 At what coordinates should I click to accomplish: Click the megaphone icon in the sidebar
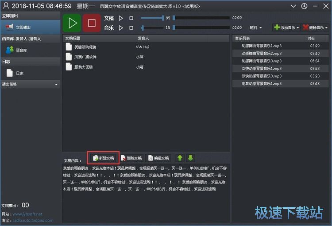(9, 27)
